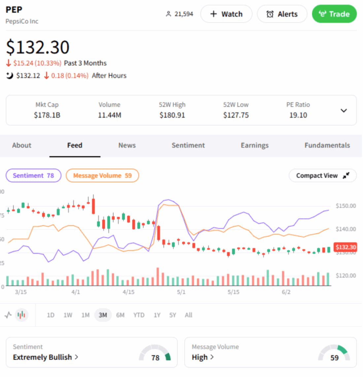Select the 1Y time range
363x377 pixels.
click(157, 315)
